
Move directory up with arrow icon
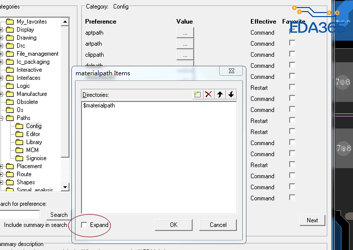click(x=220, y=94)
